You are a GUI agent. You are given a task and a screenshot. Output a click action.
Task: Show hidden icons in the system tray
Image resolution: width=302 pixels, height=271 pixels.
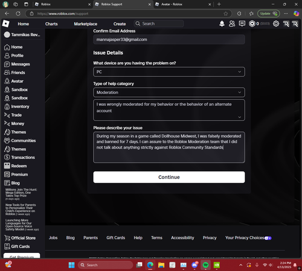point(241,265)
